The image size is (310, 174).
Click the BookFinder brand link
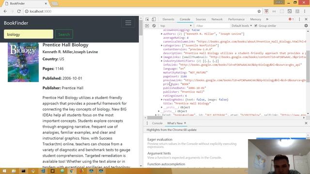pos(16,23)
